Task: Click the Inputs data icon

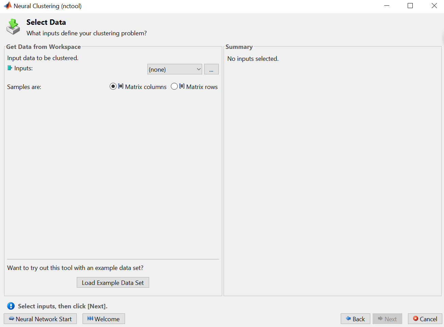Action: tap(10, 68)
